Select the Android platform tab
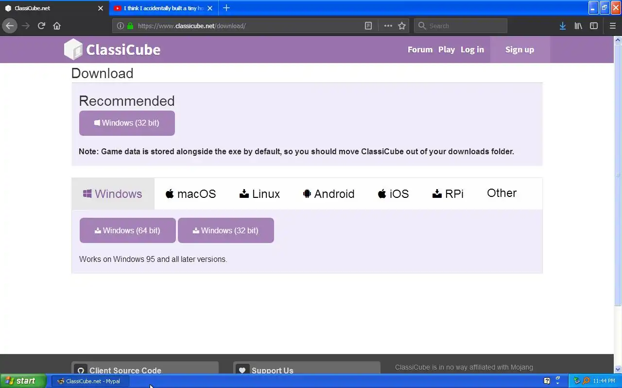 (328, 194)
